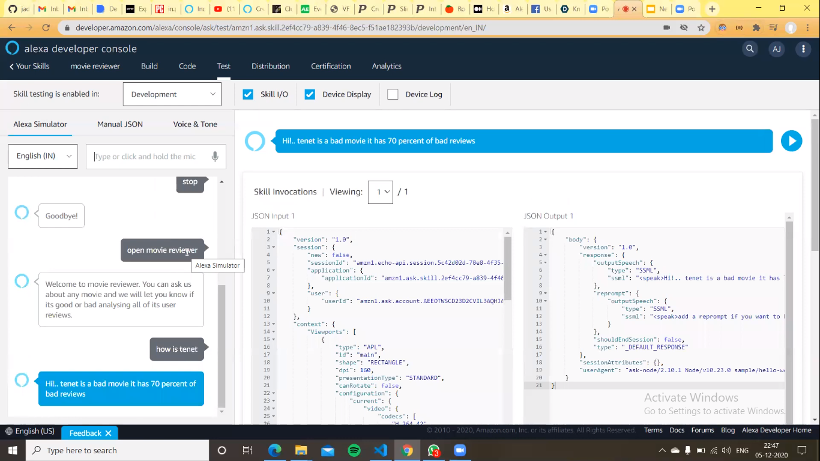Click the volume icon in the system tray
The width and height of the screenshot is (820, 461).
[x=726, y=450]
